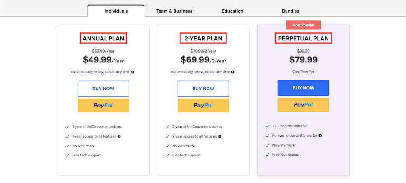Pay with PayPal for the 2-Year Plan
The image size is (406, 183).
tap(203, 106)
